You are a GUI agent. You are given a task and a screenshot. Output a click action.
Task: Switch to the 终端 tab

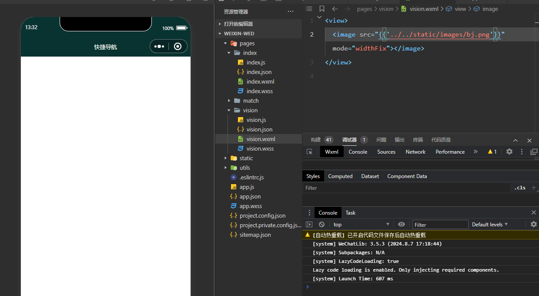(x=418, y=140)
